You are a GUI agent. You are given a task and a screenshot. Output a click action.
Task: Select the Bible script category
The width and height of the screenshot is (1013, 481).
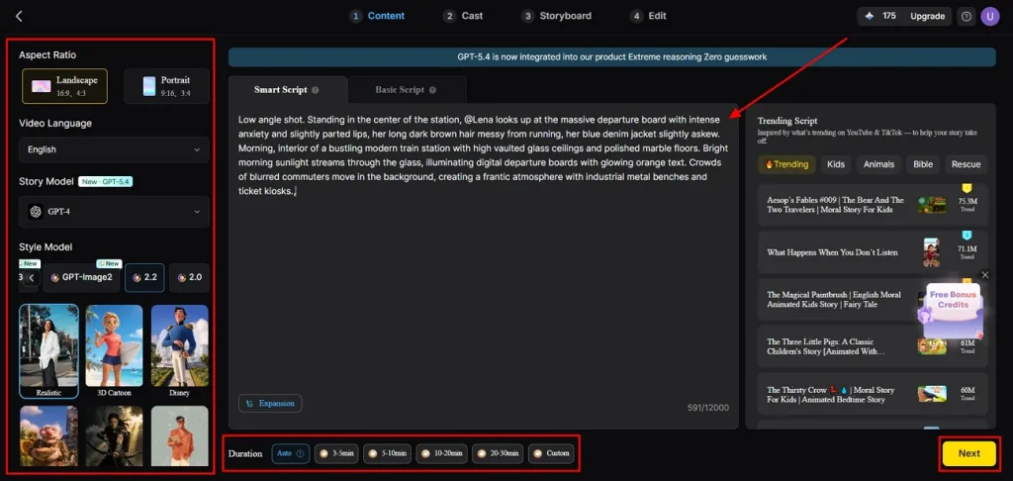pyautogui.click(x=923, y=164)
